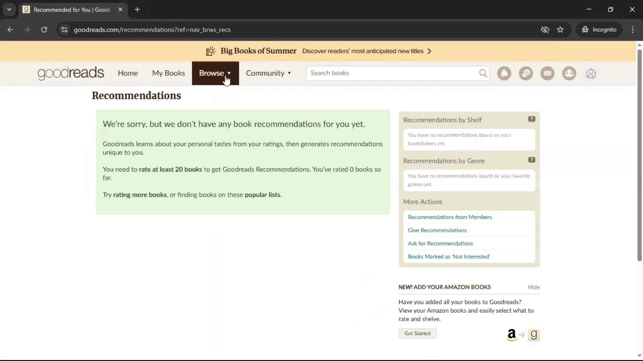
Task: Click the banner arrow for new titles
Action: point(429,51)
